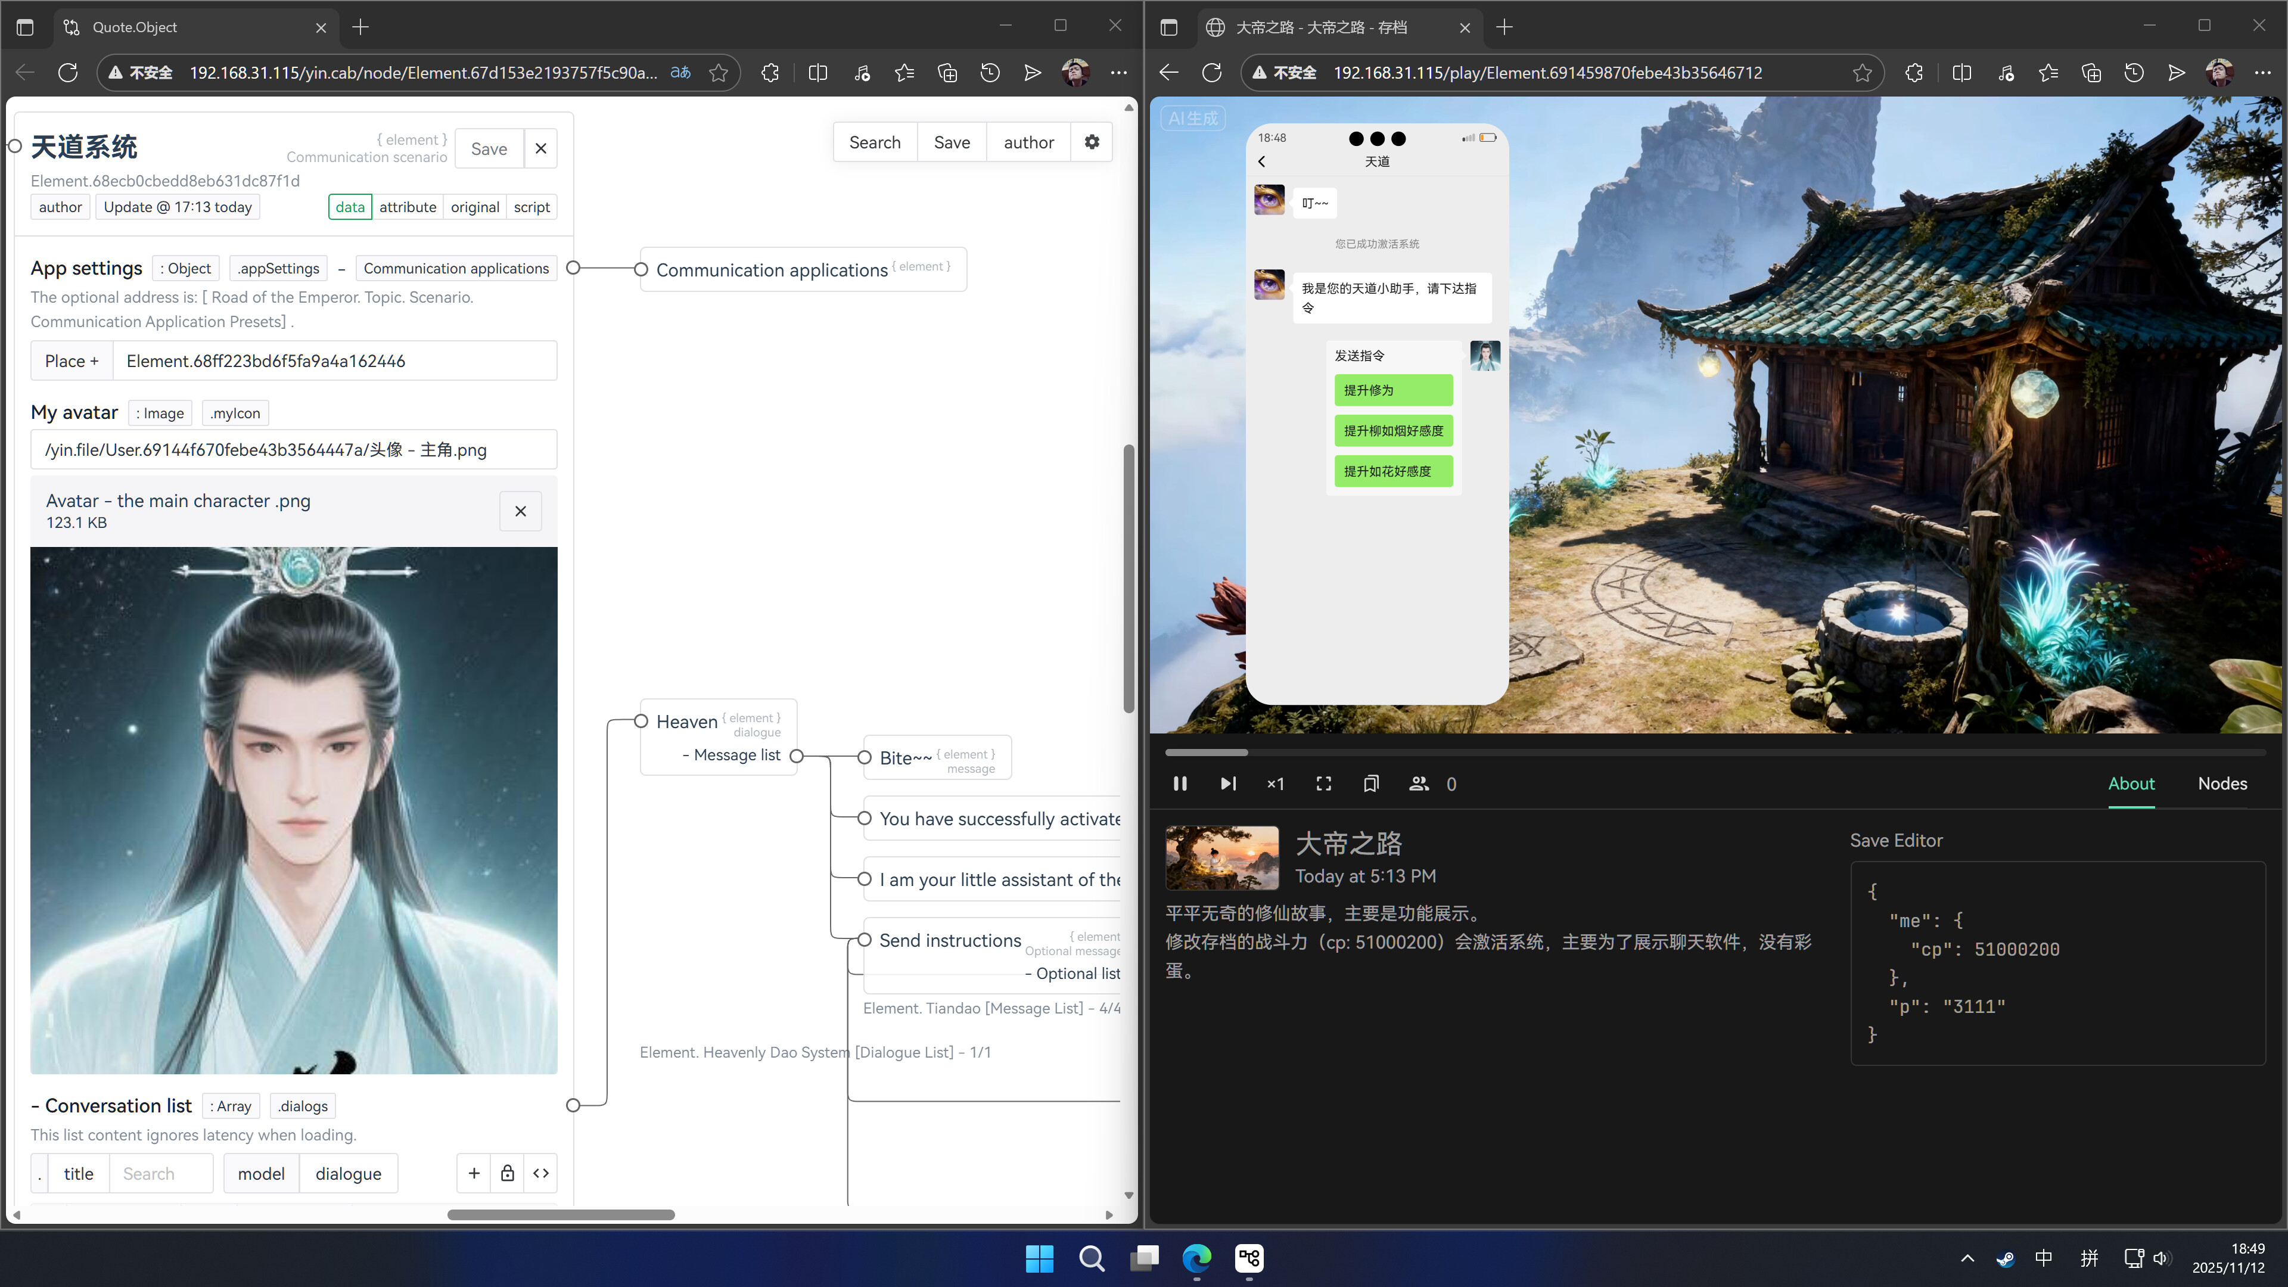Collapse the Communication applications node connector
Viewport: 2288px width, 1287px height.
click(642, 268)
